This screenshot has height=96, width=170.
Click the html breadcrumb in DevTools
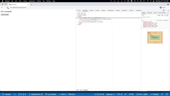78,90
